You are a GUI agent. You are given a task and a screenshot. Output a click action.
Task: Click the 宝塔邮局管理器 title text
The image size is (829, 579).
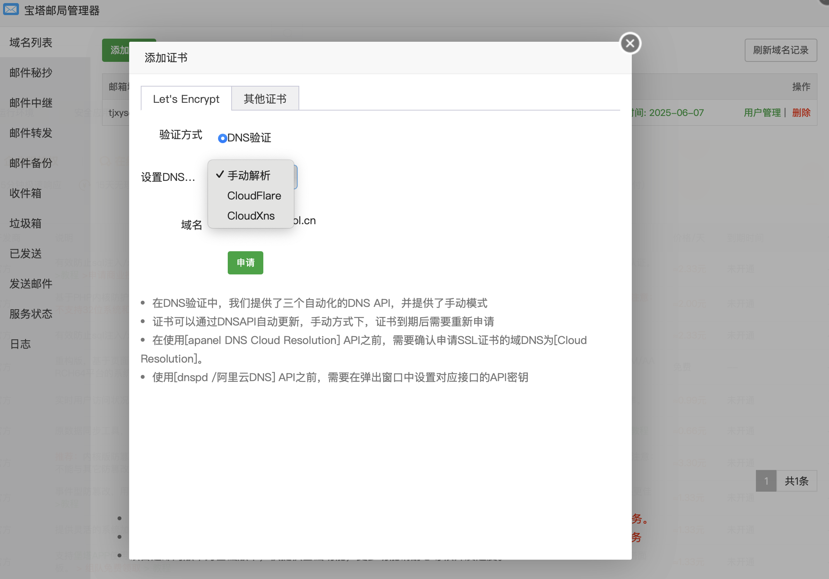(x=62, y=10)
